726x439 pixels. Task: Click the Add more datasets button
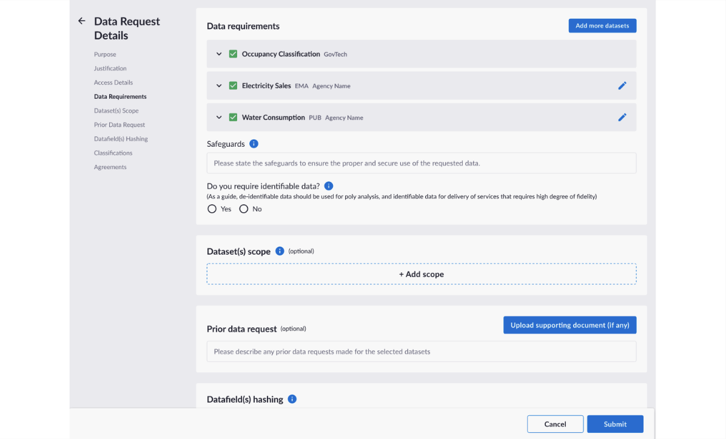602,25
